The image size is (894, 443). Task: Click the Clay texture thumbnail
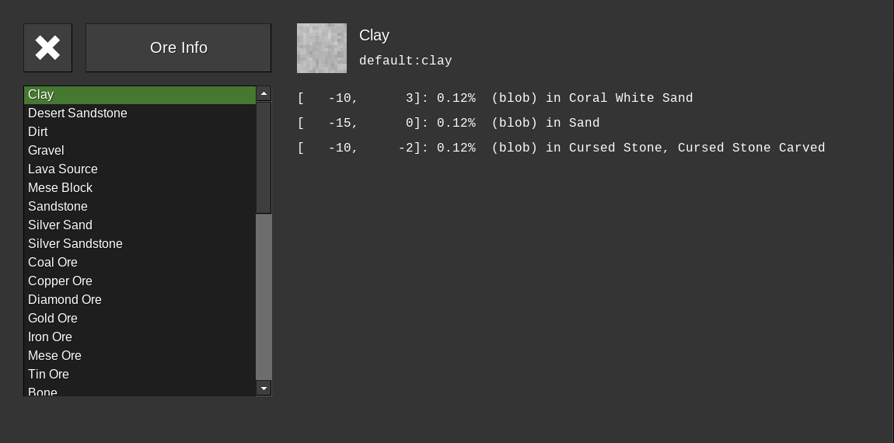[322, 48]
